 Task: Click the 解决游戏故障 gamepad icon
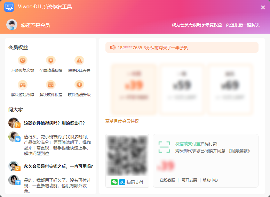[23, 85]
